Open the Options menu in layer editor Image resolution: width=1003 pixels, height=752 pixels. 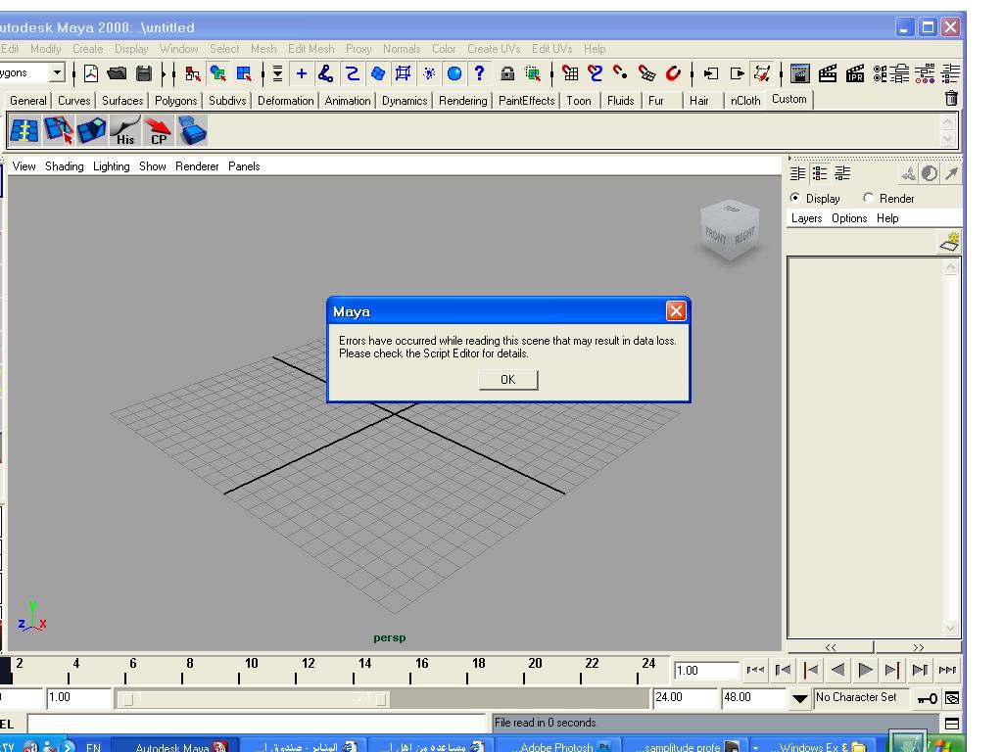coord(849,218)
